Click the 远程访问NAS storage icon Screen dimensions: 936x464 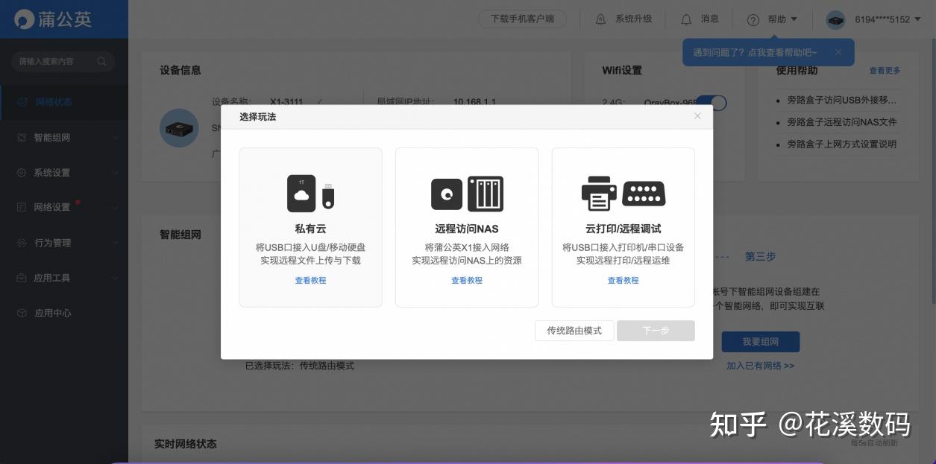click(467, 194)
